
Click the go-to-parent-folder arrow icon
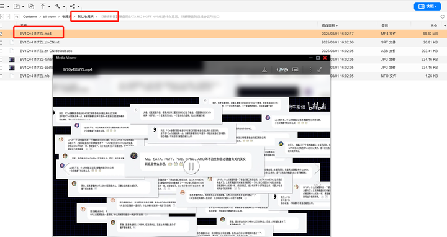pyautogui.click(x=17, y=17)
